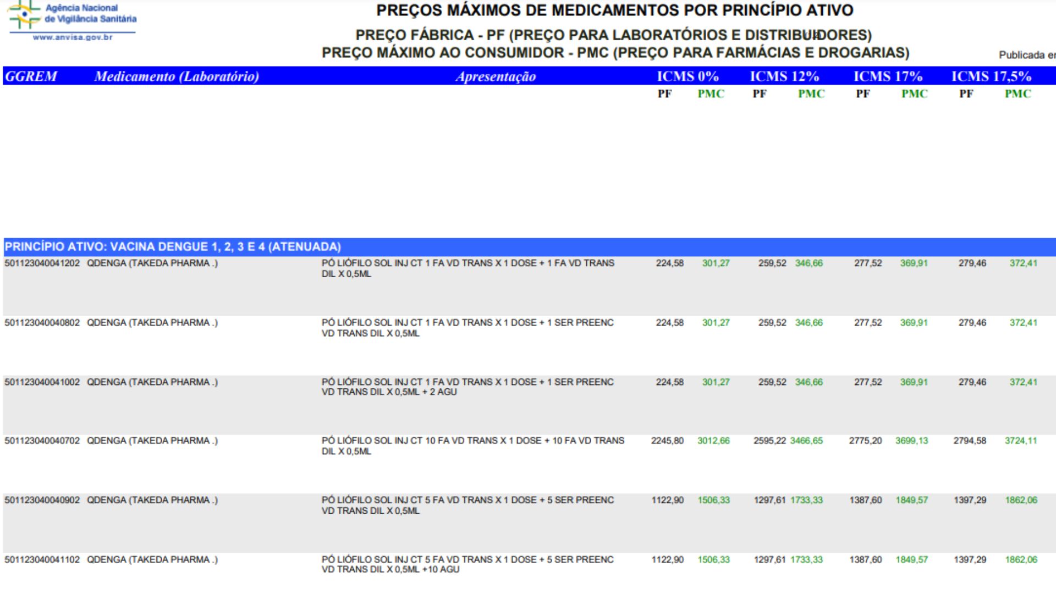Click GGREM code 501123040040902
Viewport: 1056px width, 594px height.
click(x=42, y=501)
